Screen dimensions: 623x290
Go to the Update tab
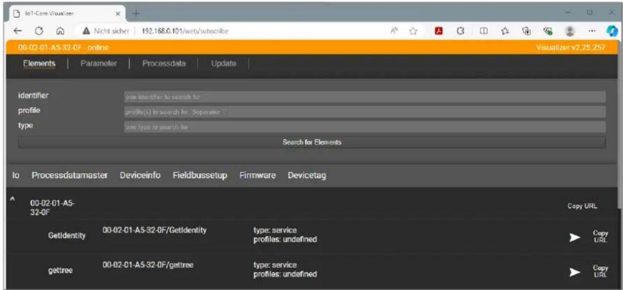(x=224, y=64)
